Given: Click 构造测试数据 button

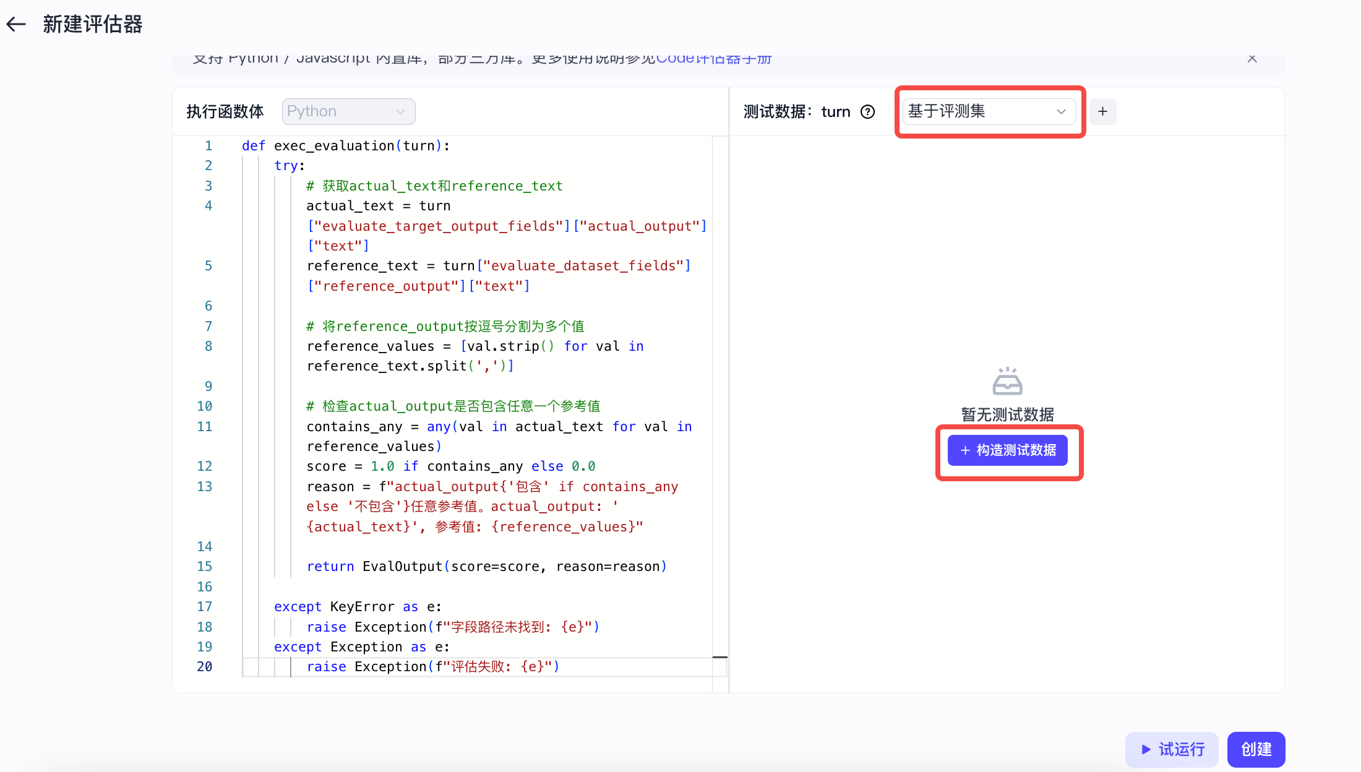Looking at the screenshot, I should pos(1008,450).
